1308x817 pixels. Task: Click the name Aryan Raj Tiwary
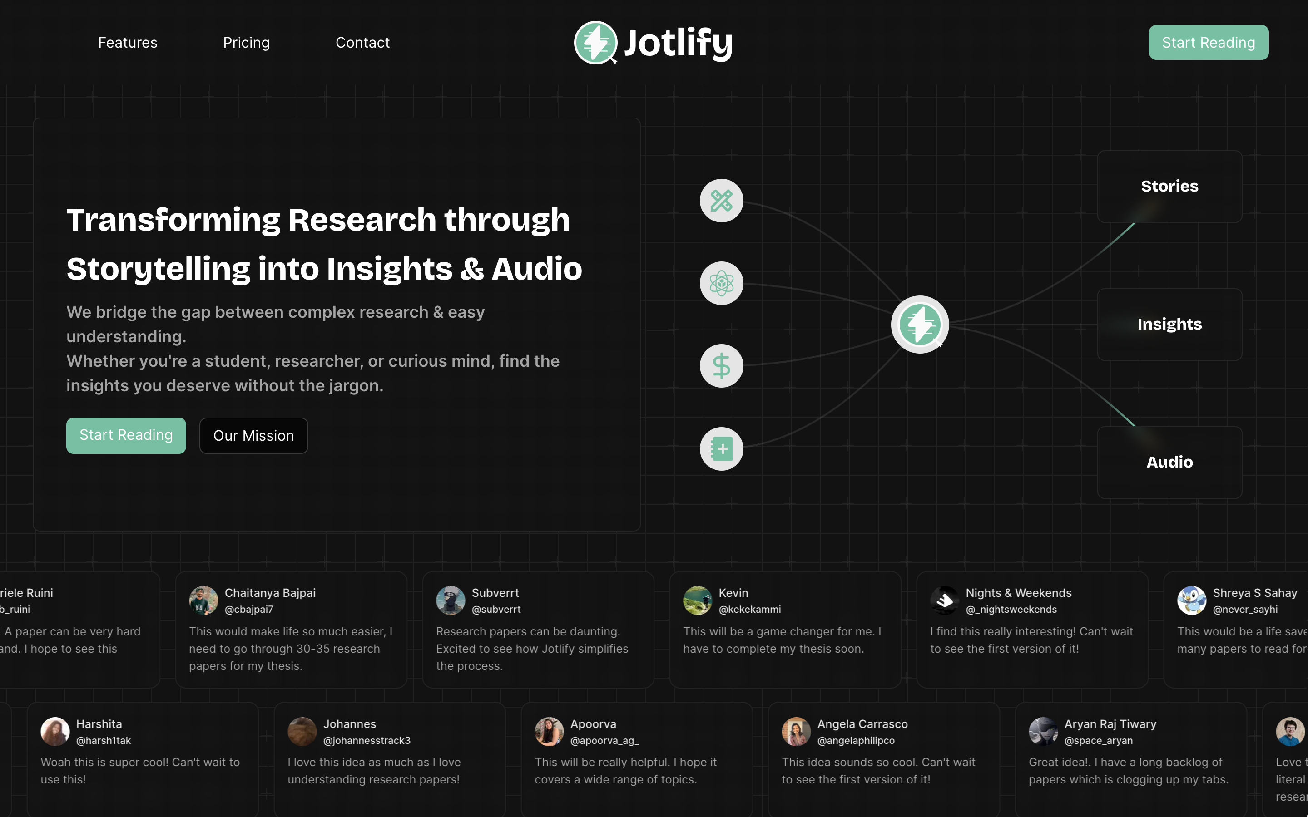(x=1110, y=724)
